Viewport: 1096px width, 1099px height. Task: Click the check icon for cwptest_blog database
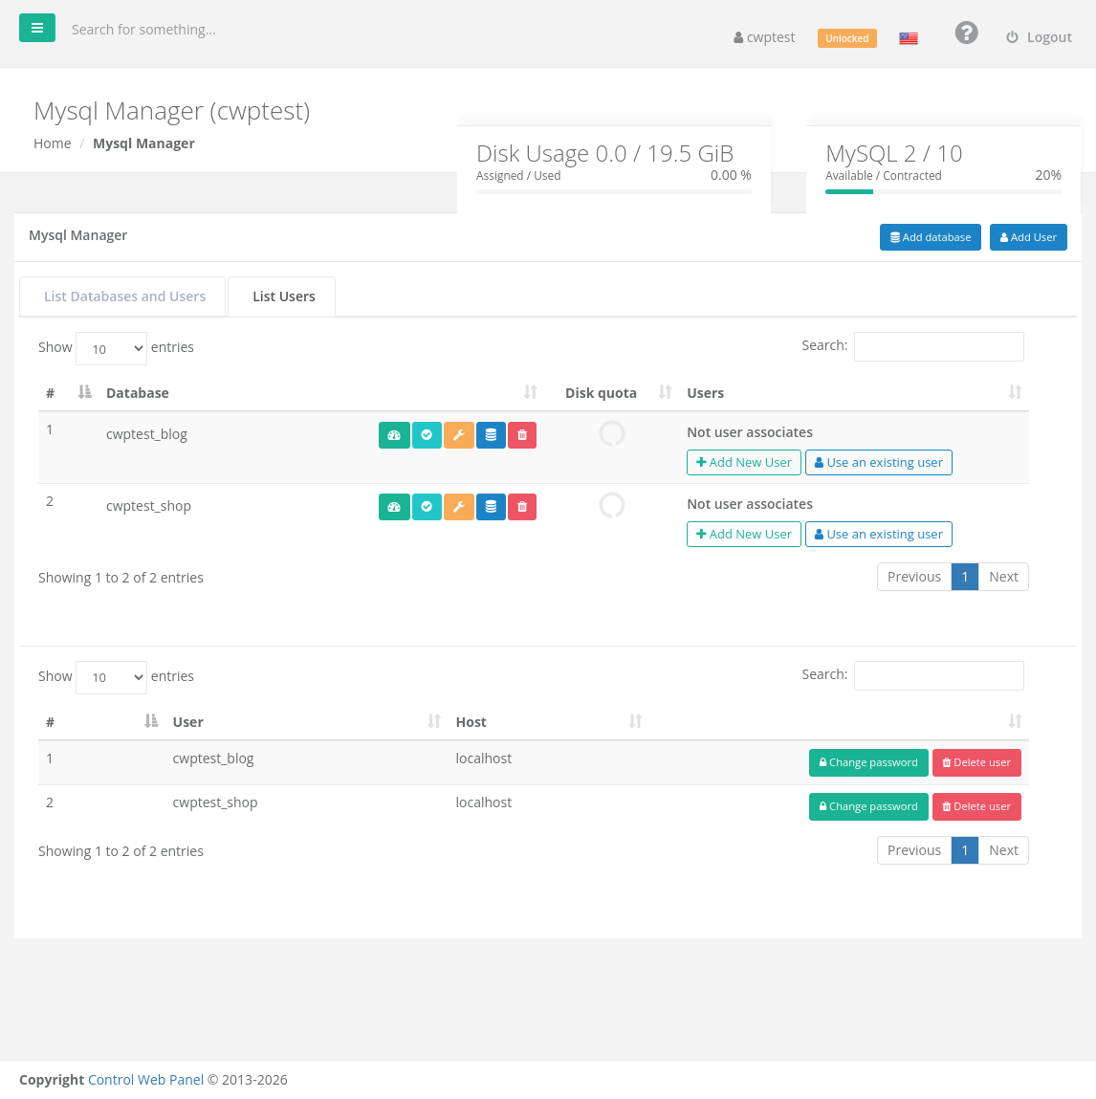tap(427, 435)
